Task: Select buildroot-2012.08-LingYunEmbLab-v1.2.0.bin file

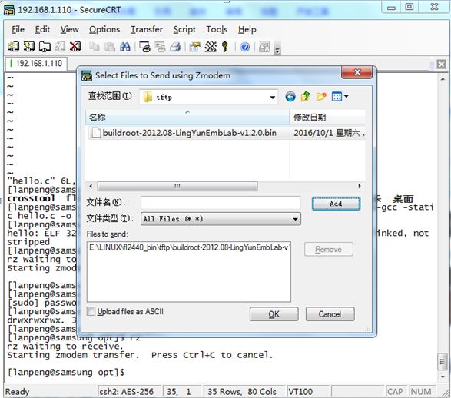Action: [x=184, y=133]
